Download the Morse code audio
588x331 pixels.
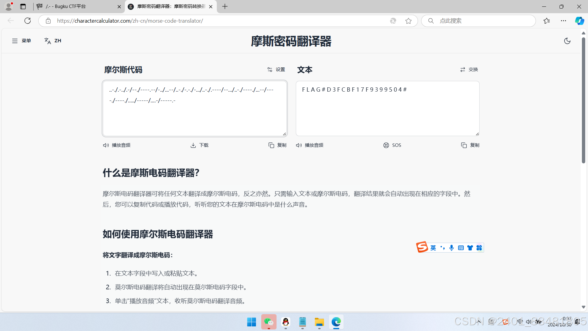(x=199, y=145)
